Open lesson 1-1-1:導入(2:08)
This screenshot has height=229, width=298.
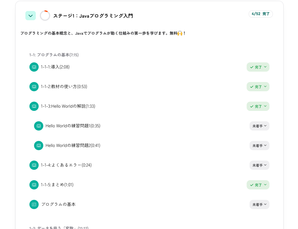[55, 67]
